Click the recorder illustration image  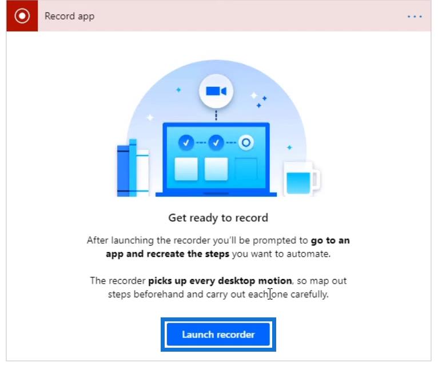point(218,128)
